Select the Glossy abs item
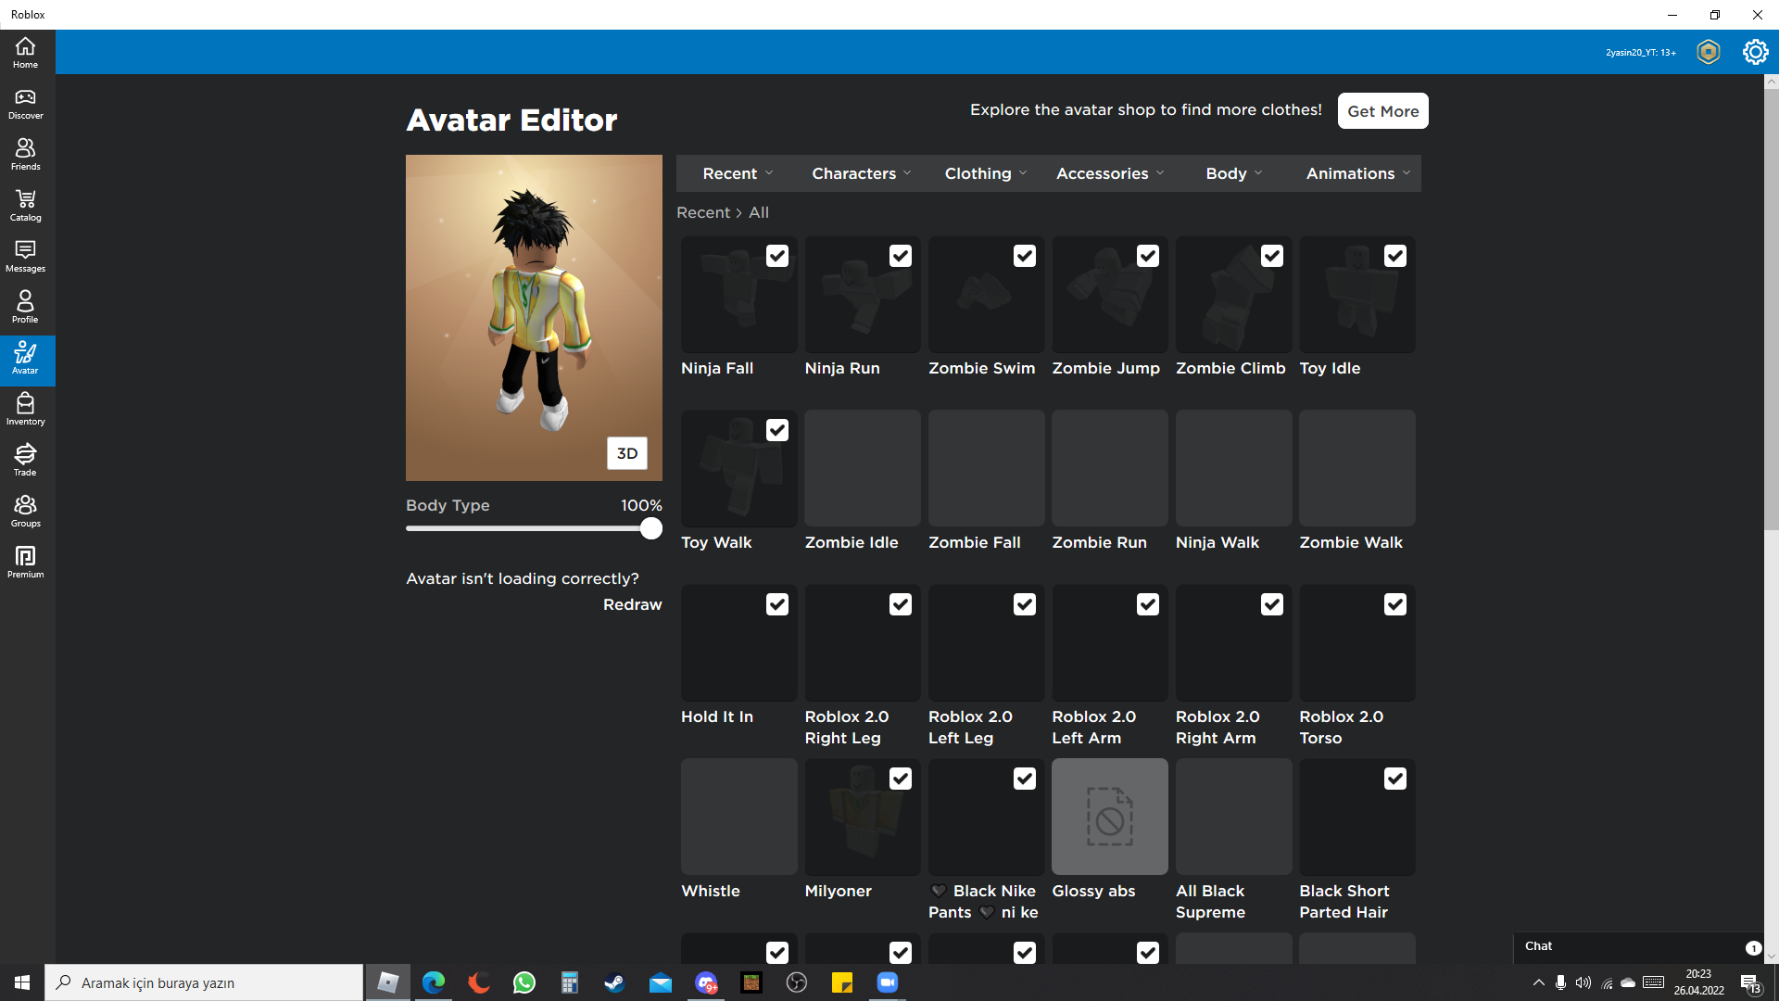Screen dimensions: 1779x1001 pyautogui.click(x=1110, y=817)
